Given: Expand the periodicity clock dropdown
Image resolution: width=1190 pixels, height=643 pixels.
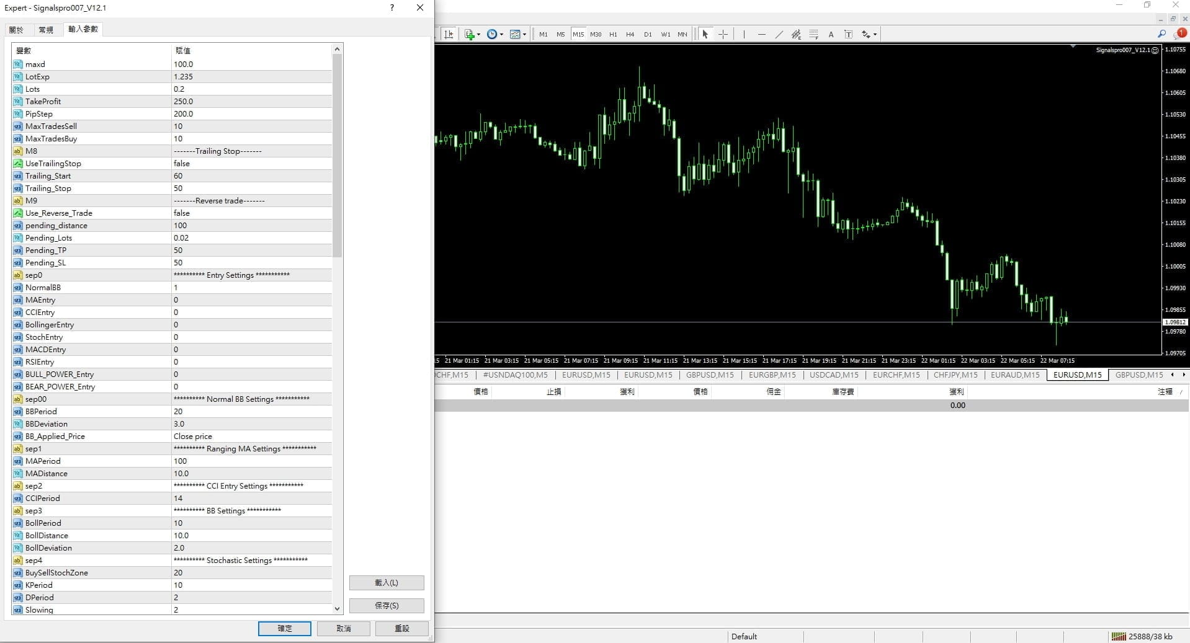Looking at the screenshot, I should pos(501,35).
